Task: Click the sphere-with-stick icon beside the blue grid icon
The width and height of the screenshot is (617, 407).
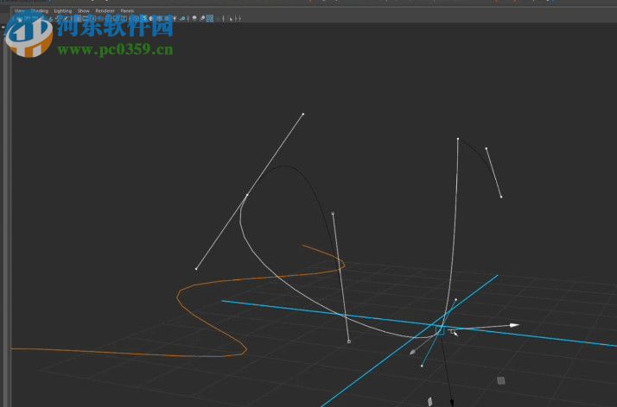Action: [x=202, y=18]
